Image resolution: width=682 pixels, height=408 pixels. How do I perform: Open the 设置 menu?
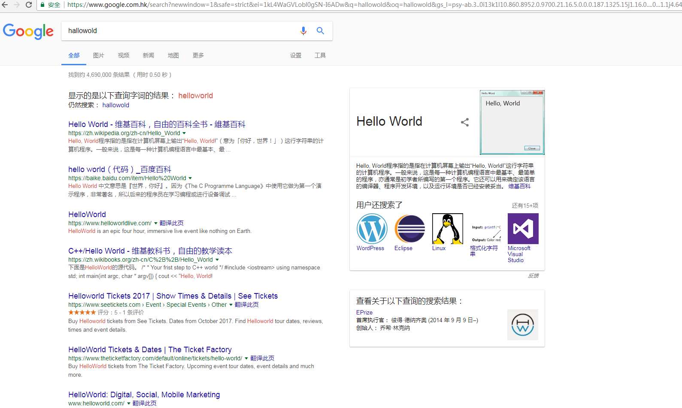coord(296,55)
